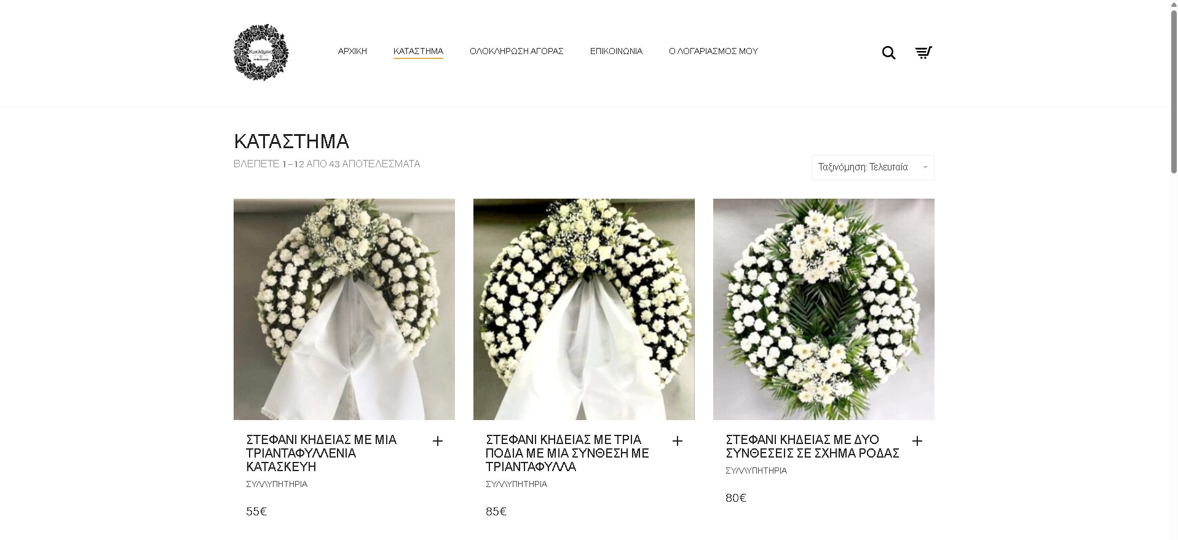Viewport: 1178px width, 540px height.
Task: Go to ΑΡΧΙΚΗ menu item
Action: [x=352, y=51]
